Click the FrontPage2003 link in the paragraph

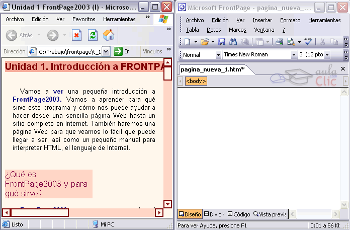click(x=37, y=99)
